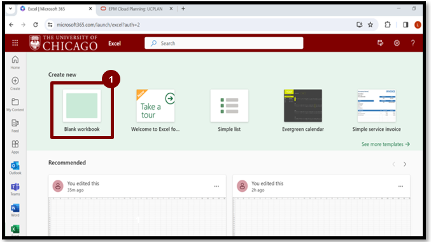Screen dimensions: 431x242
Task: Click the 'Recommended' section heading
Action: 67,163
